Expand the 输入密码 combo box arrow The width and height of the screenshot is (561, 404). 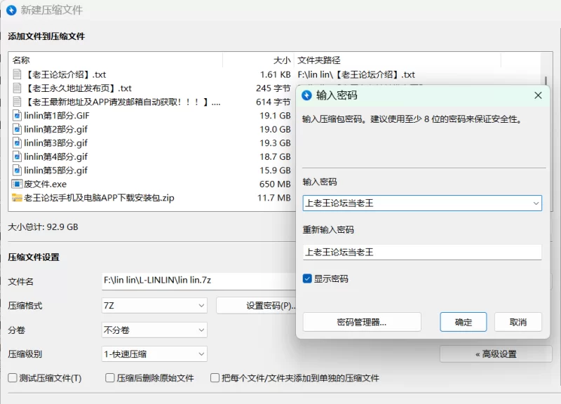pyautogui.click(x=536, y=203)
